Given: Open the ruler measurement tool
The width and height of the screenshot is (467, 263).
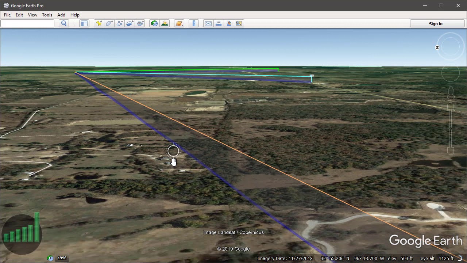Looking at the screenshot, I should tap(194, 23).
